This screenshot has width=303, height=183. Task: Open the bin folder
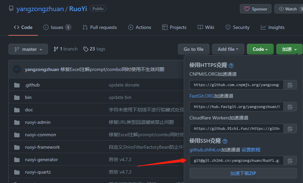(28, 97)
